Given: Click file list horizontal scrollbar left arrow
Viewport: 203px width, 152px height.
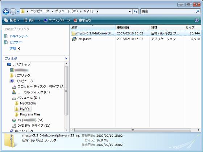Looking at the screenshot, I should [x=72, y=130].
